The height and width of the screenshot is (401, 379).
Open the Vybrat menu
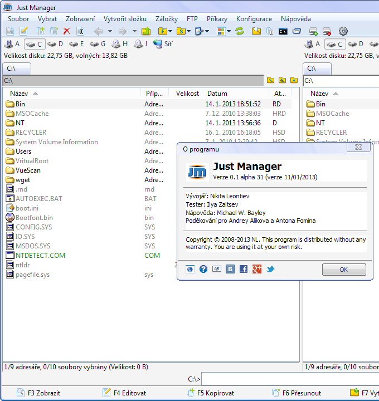pos(47,19)
